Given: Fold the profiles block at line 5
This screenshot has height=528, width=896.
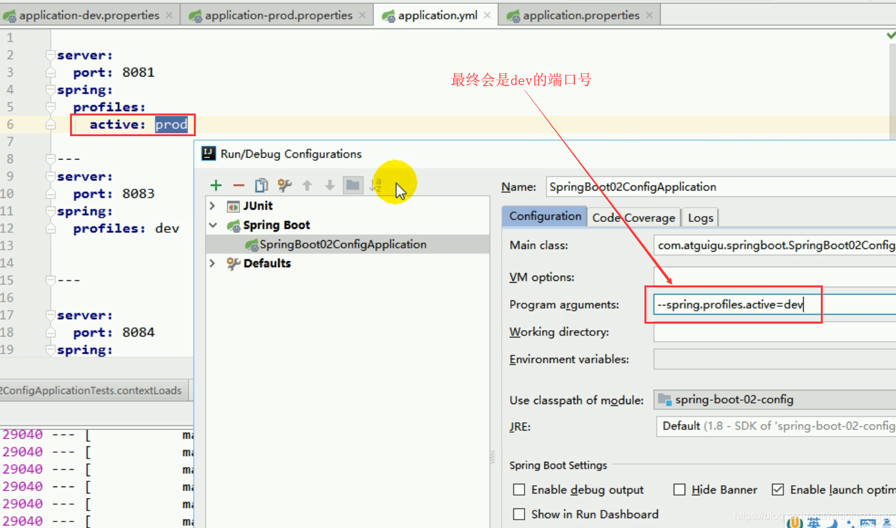Looking at the screenshot, I should click(x=51, y=107).
